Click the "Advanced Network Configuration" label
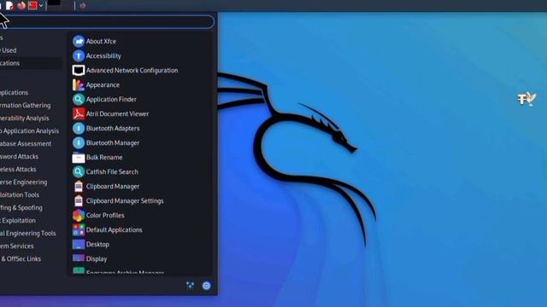Screen dimensions: 547x307 pyautogui.click(x=132, y=70)
